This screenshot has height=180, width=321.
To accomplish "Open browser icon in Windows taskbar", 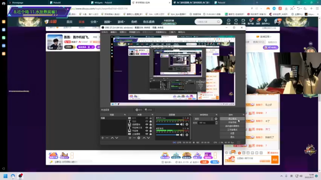I will coord(13,176).
